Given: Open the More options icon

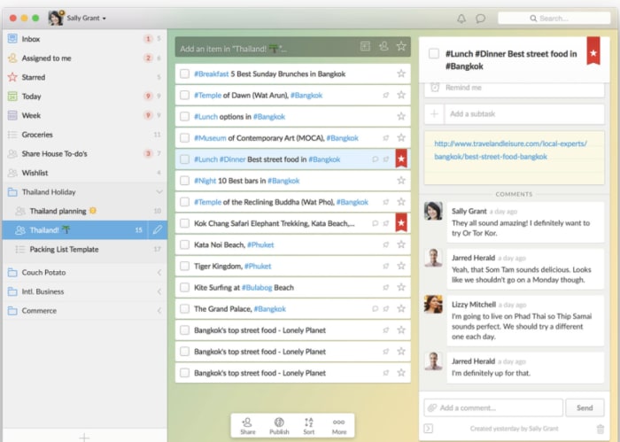Looking at the screenshot, I should [x=338, y=426].
